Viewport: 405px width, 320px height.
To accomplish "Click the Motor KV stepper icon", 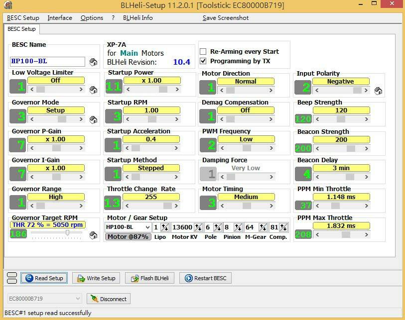I will tap(198, 227).
